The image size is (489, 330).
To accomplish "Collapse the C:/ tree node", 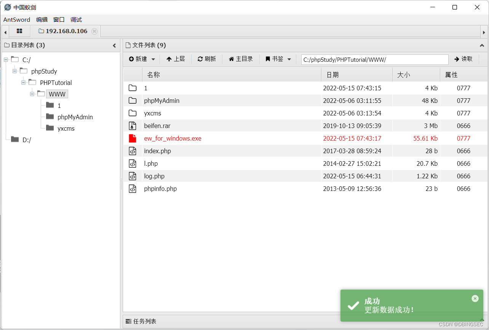I will click(6, 59).
